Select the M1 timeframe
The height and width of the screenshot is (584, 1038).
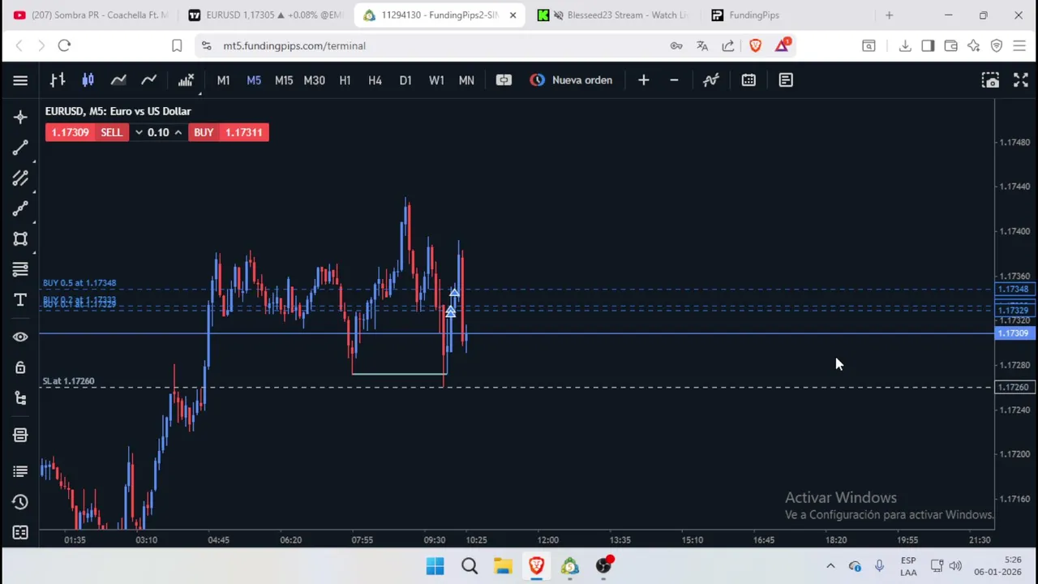coord(223,80)
